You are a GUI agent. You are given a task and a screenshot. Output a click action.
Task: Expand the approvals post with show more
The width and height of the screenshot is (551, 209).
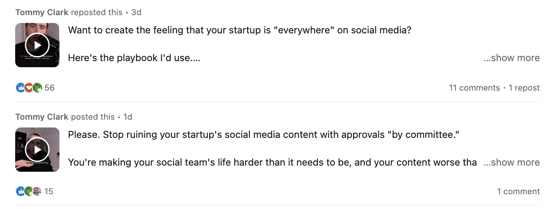(x=512, y=163)
